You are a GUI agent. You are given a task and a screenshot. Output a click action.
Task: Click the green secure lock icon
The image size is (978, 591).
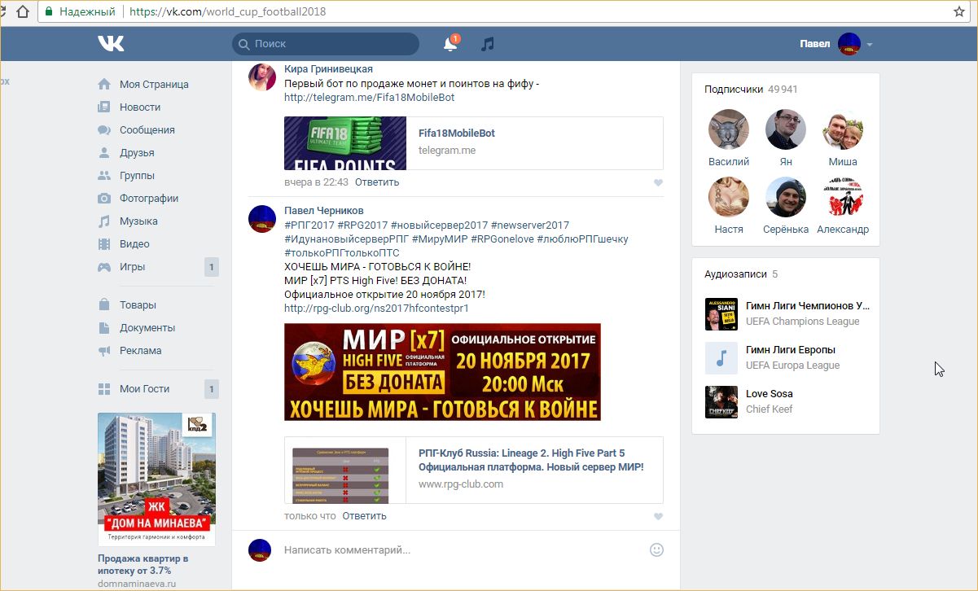tap(50, 12)
